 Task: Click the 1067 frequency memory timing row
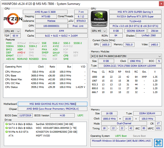tap(126, 81)
